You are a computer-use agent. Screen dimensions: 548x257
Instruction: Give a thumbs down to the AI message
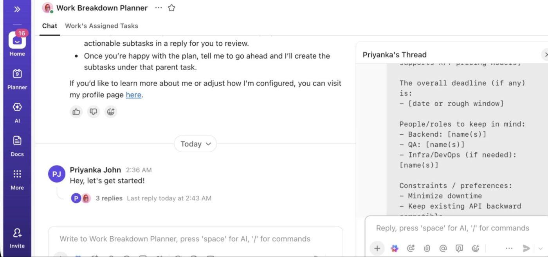tap(93, 111)
